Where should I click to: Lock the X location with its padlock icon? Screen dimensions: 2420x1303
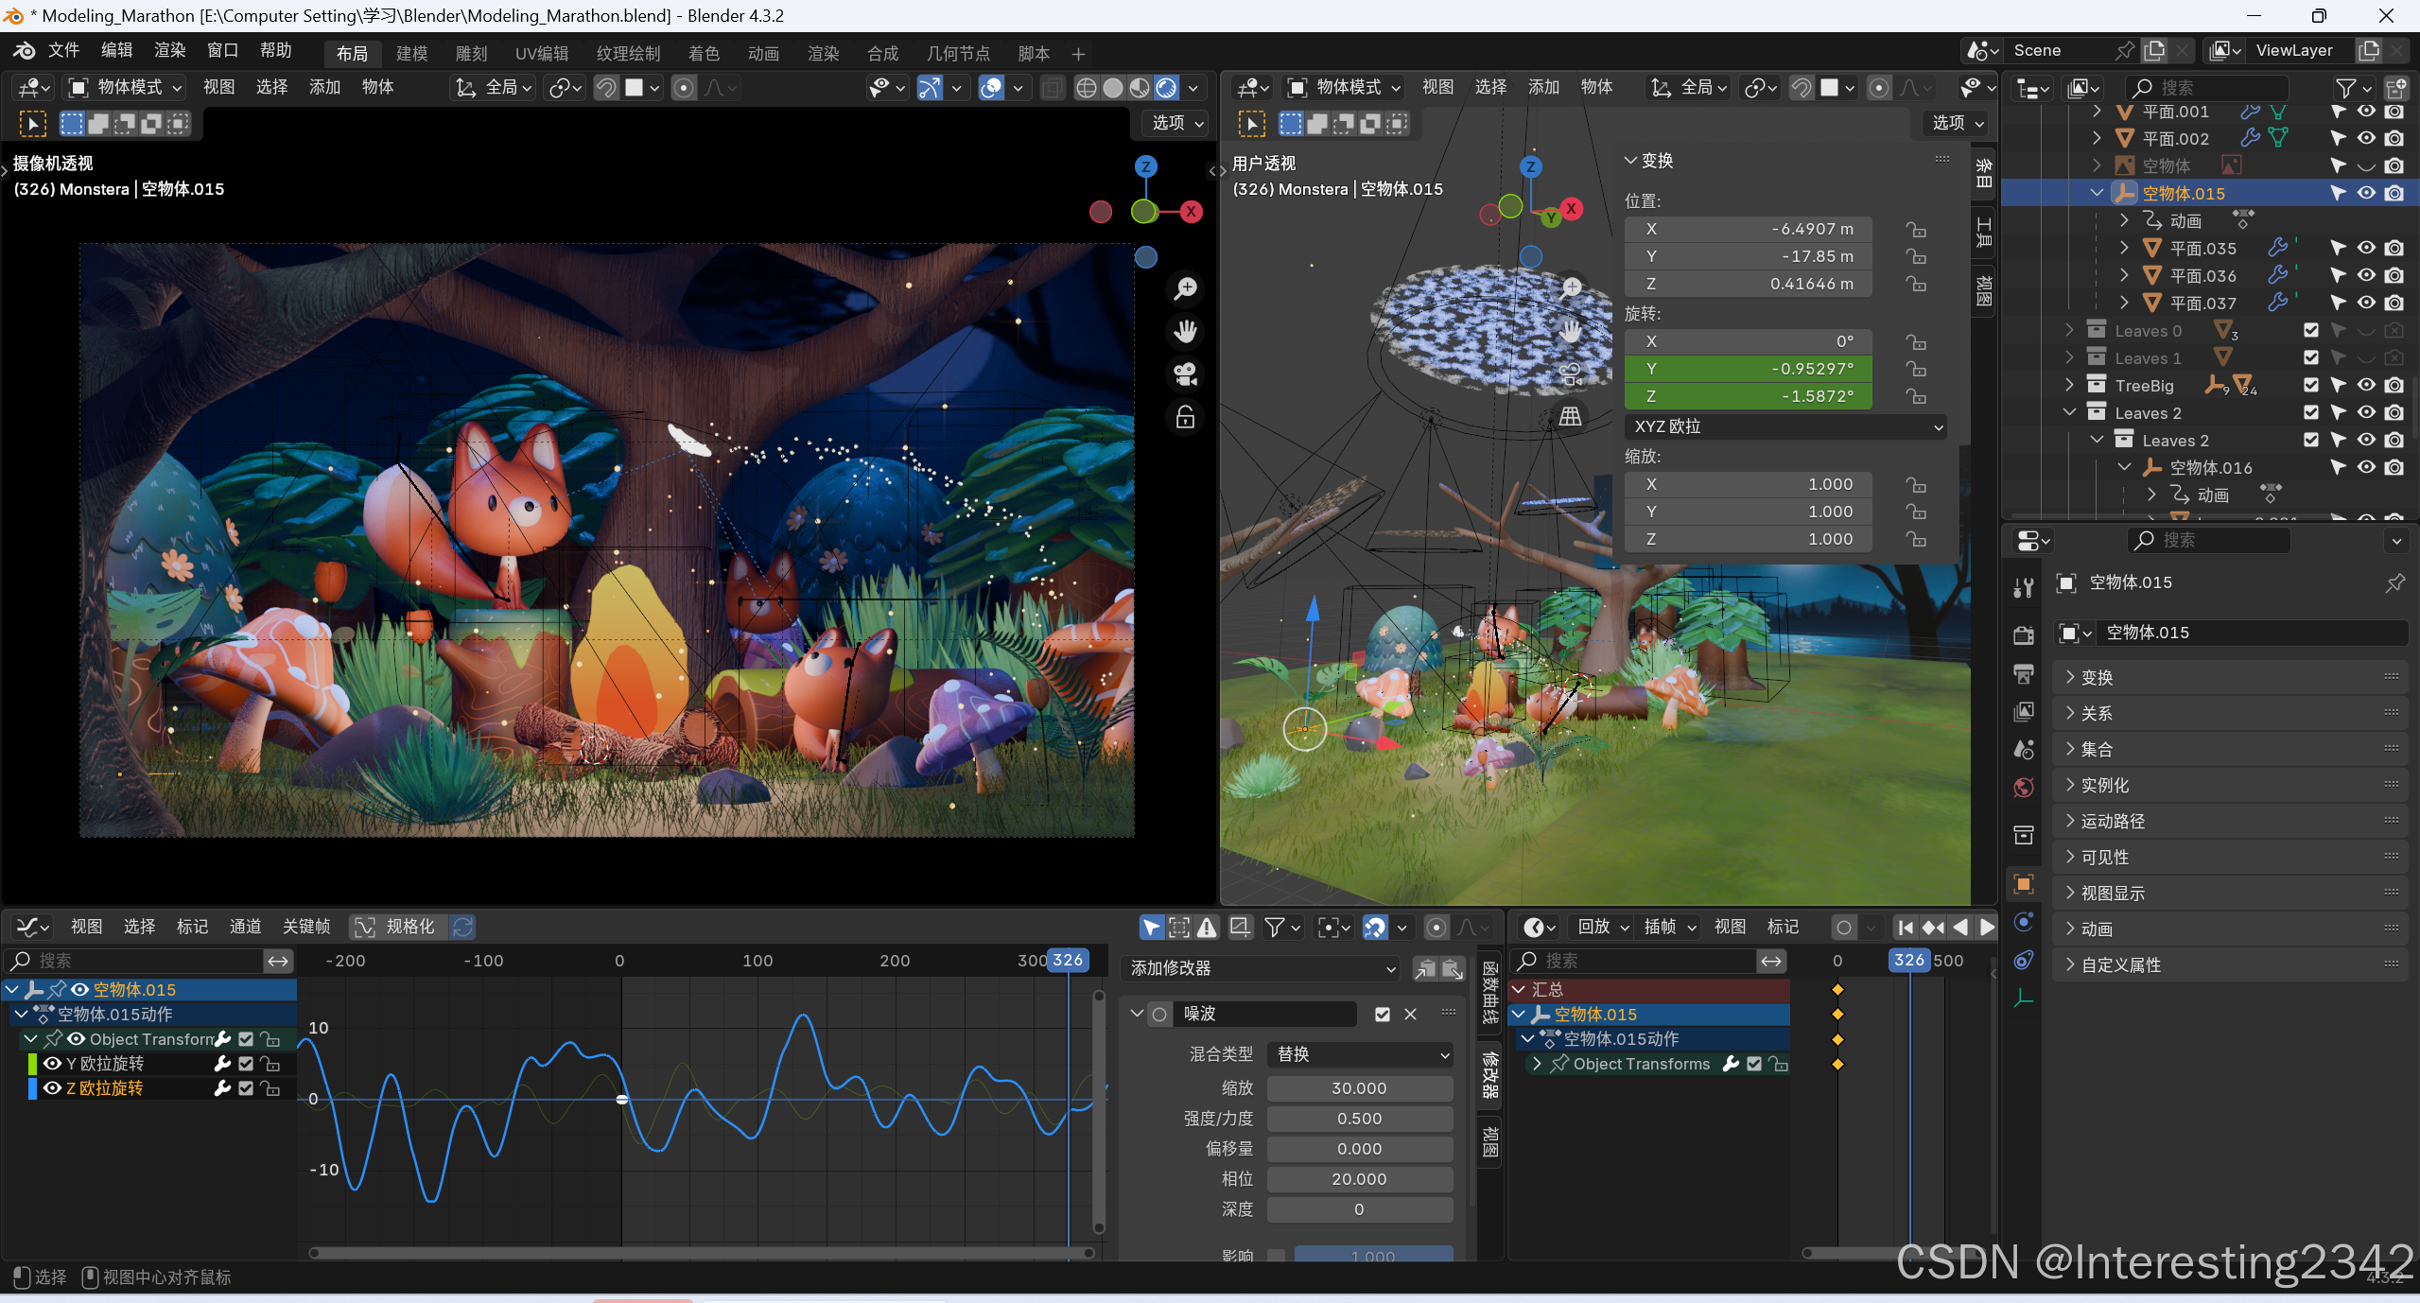tap(1916, 230)
